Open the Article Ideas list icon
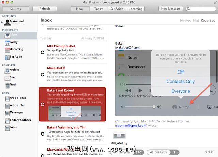218x157 pixels. coord(7,99)
